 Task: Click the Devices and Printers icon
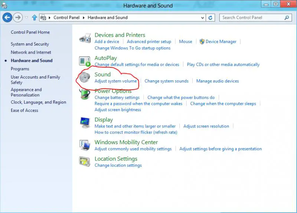(85, 38)
